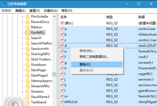Expand the SessionInfo tree node

tap(22, 49)
